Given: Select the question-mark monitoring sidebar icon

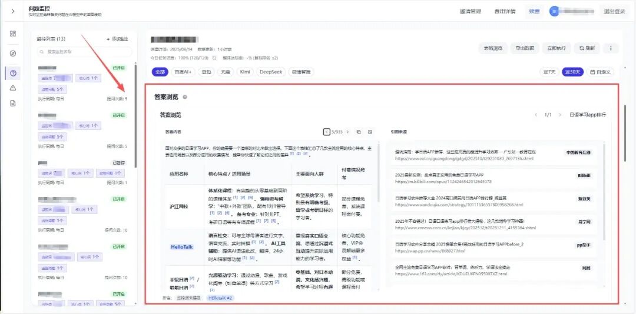Looking at the screenshot, I should 13,74.
